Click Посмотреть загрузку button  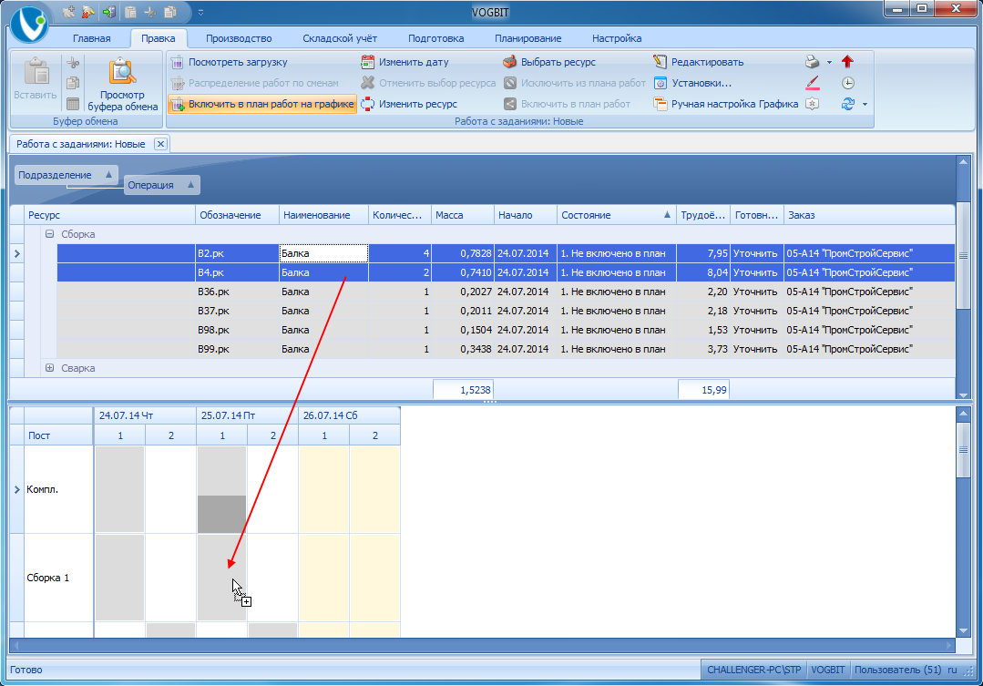coord(230,62)
